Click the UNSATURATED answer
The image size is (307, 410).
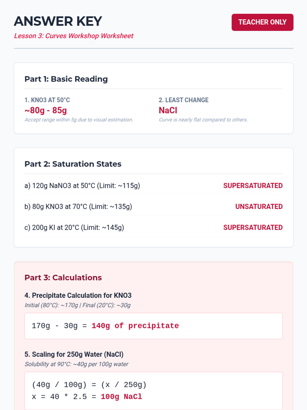(259, 207)
